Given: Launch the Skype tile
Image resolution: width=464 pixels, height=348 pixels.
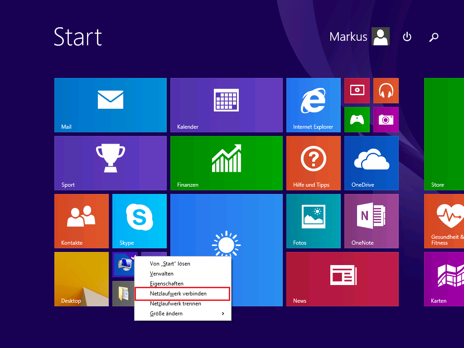Looking at the screenshot, I should coord(140,221).
